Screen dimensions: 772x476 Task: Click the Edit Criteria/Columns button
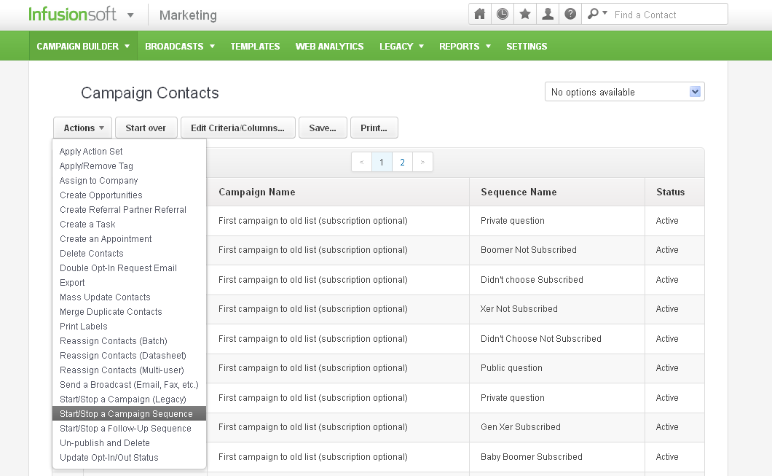point(237,128)
